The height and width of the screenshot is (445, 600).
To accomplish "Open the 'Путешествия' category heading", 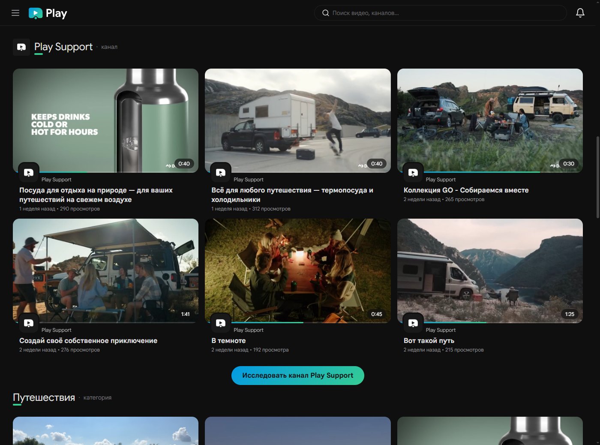I will pyautogui.click(x=44, y=397).
